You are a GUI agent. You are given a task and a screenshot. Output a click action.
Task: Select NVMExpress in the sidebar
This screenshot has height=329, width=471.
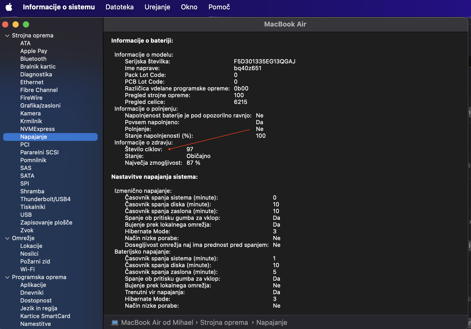coord(37,129)
